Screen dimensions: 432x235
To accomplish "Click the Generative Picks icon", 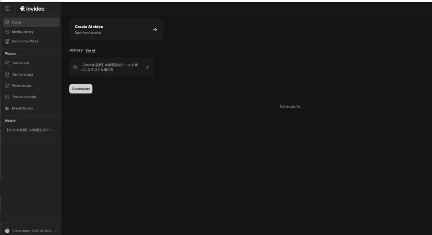I will pos(7,41).
